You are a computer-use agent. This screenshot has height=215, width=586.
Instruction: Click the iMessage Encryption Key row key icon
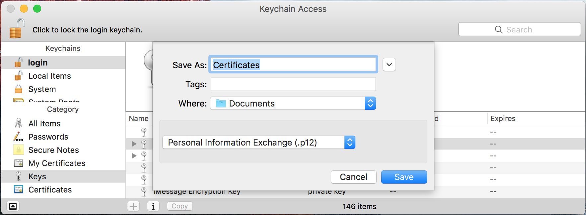144,192
